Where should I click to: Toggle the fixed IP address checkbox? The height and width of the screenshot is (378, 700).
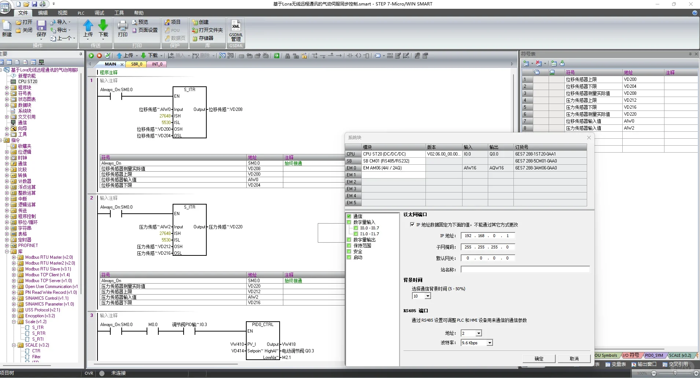[412, 225]
